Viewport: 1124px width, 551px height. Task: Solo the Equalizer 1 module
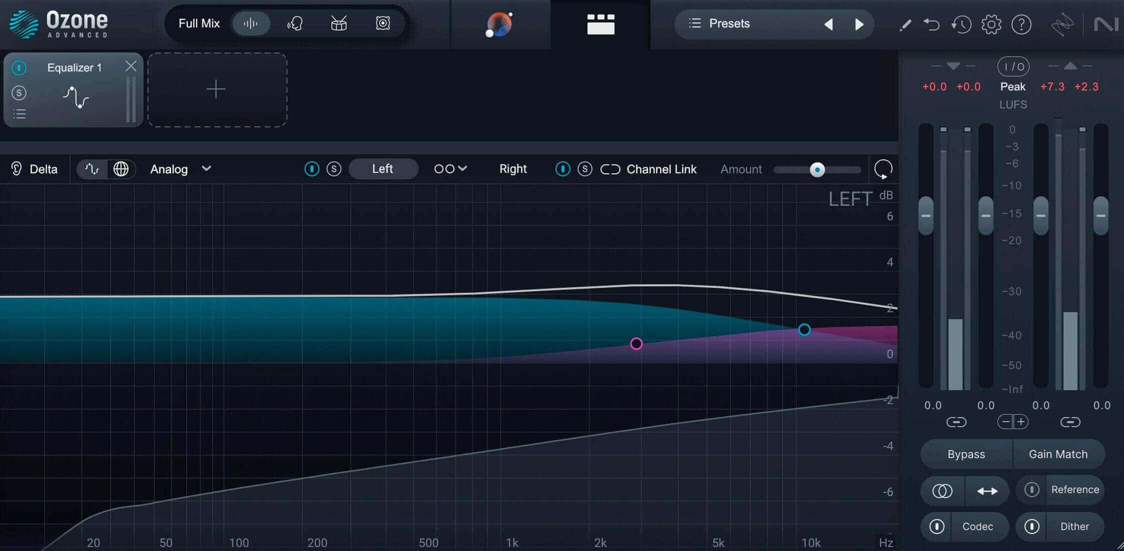[x=19, y=92]
